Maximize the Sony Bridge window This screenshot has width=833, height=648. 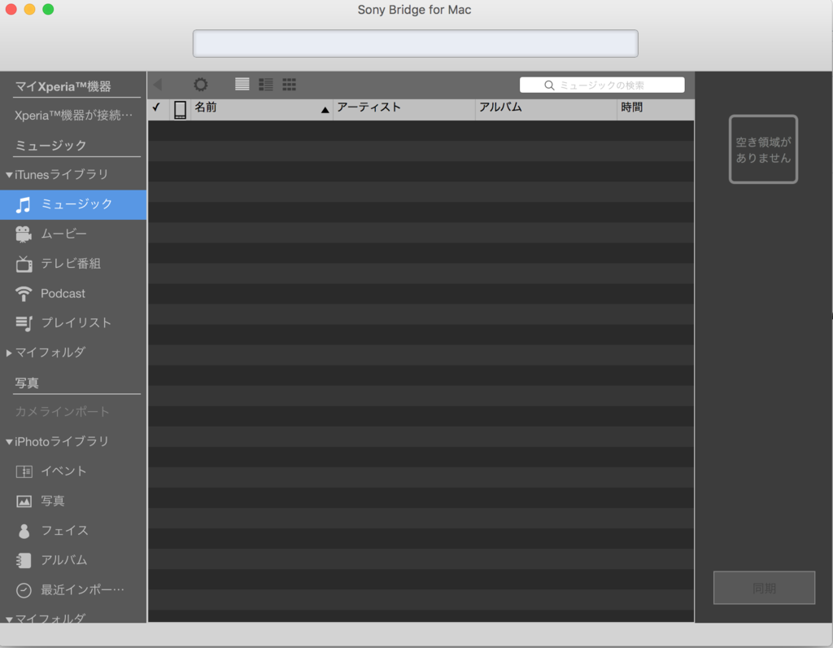(x=48, y=9)
